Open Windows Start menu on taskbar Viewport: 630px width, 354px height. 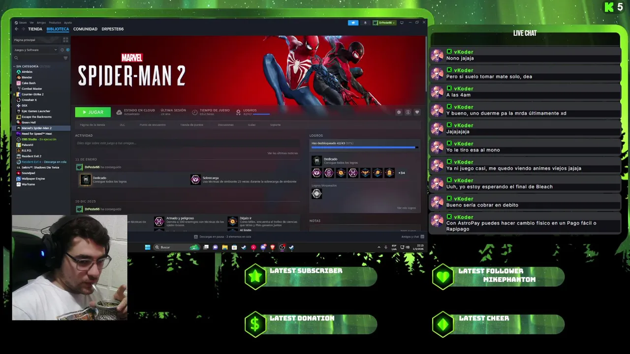(148, 247)
